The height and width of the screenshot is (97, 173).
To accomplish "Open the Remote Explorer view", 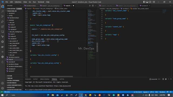I will click(x=2, y=32).
